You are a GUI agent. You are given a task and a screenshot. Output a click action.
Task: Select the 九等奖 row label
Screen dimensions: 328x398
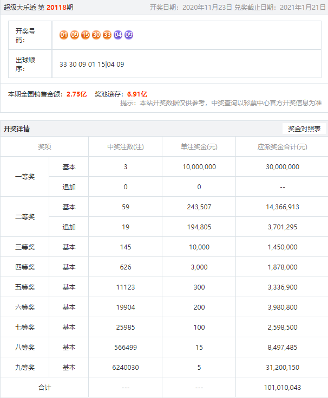pos(25,368)
